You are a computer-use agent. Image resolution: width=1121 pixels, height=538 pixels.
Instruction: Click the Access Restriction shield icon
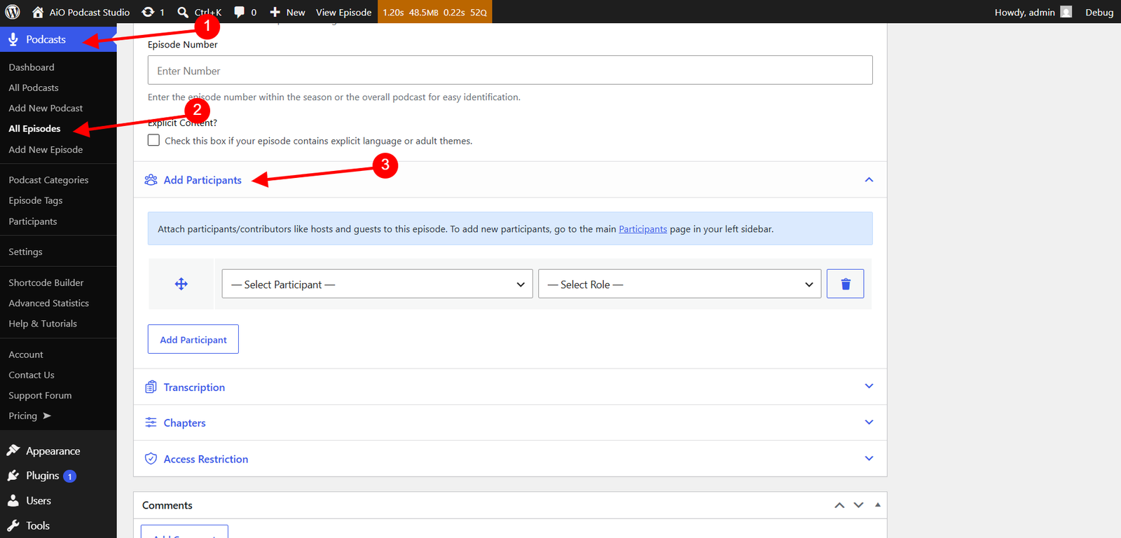coord(151,459)
